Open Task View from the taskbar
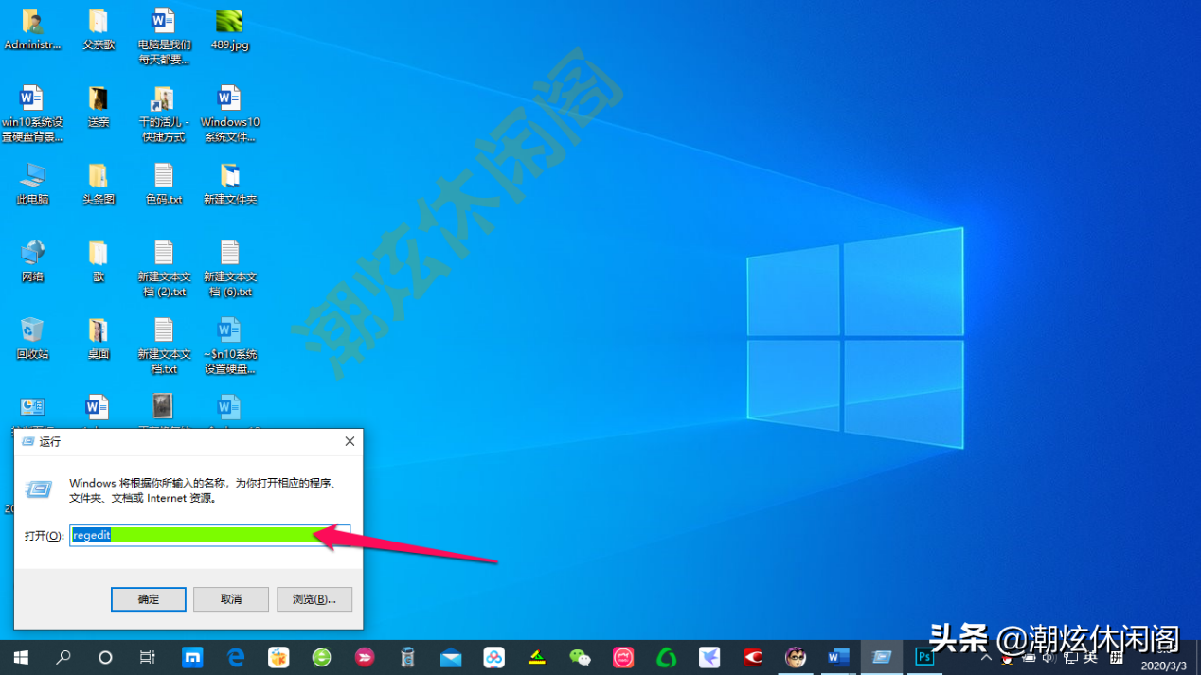This screenshot has height=675, width=1201. [148, 657]
